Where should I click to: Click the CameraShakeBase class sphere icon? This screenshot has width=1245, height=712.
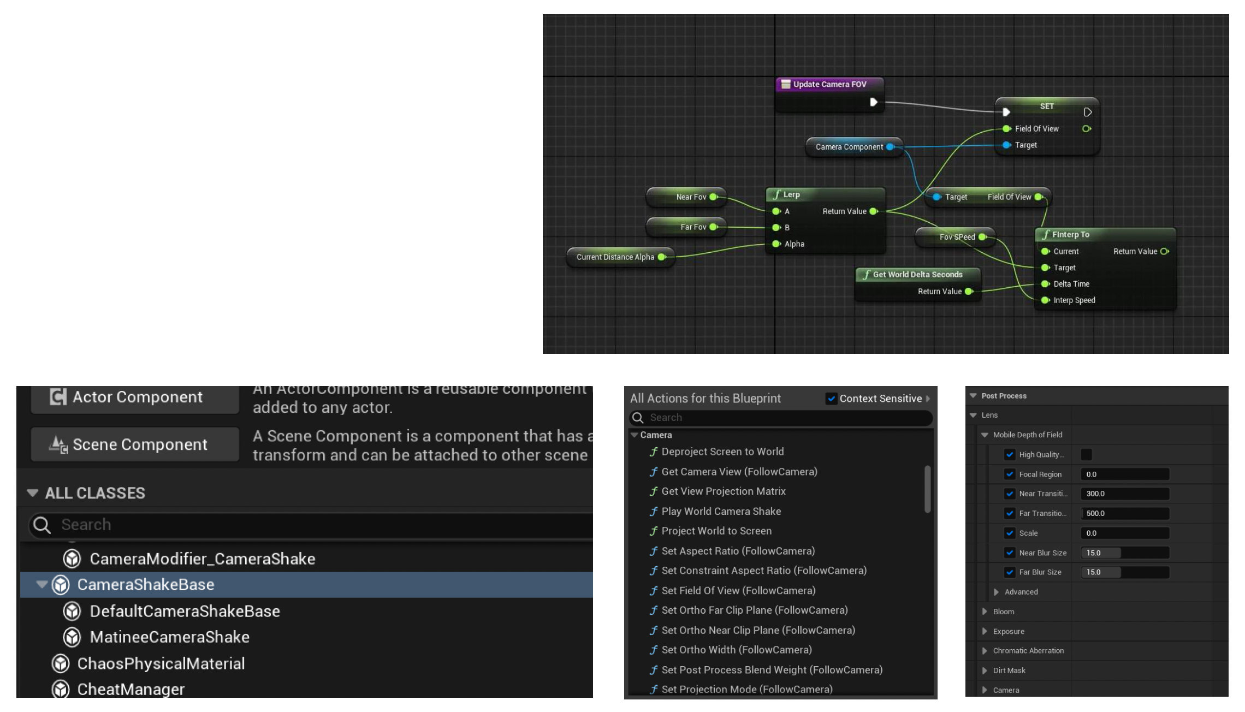61,585
